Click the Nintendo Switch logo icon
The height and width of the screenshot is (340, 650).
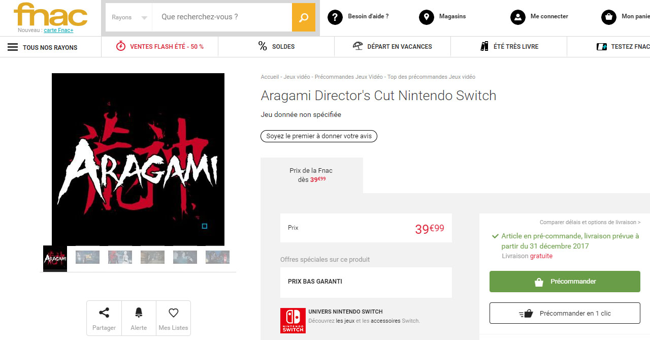tap(293, 320)
